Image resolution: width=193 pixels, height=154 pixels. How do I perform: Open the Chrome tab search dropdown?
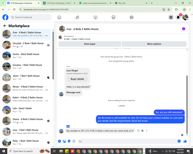[x=3, y=3]
